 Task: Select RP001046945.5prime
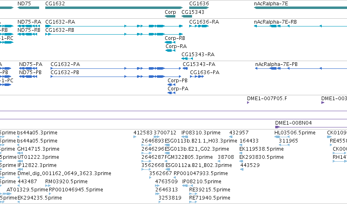point(50,194)
